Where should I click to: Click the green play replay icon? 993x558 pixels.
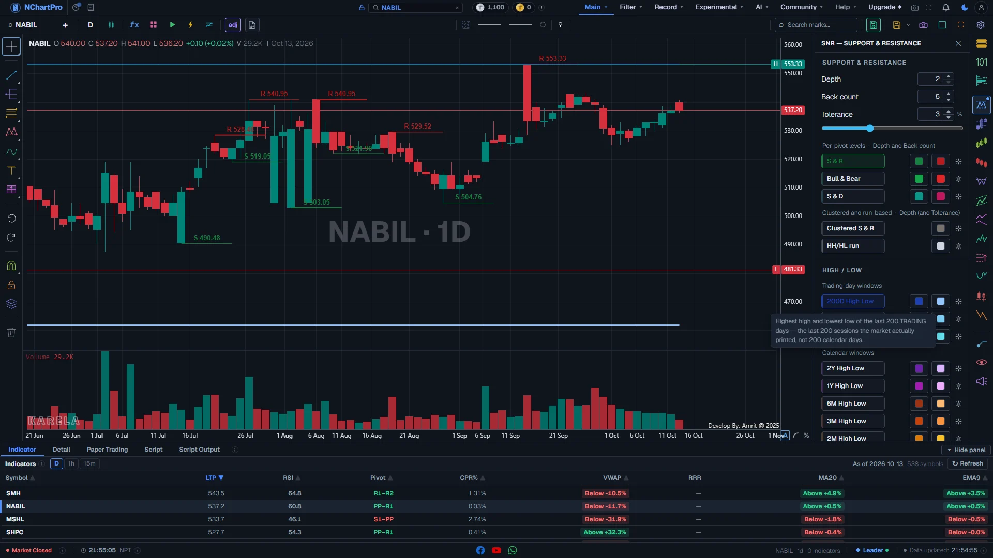(x=172, y=25)
